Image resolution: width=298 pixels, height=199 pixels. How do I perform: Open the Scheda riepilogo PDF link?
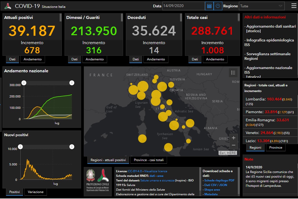(219, 180)
